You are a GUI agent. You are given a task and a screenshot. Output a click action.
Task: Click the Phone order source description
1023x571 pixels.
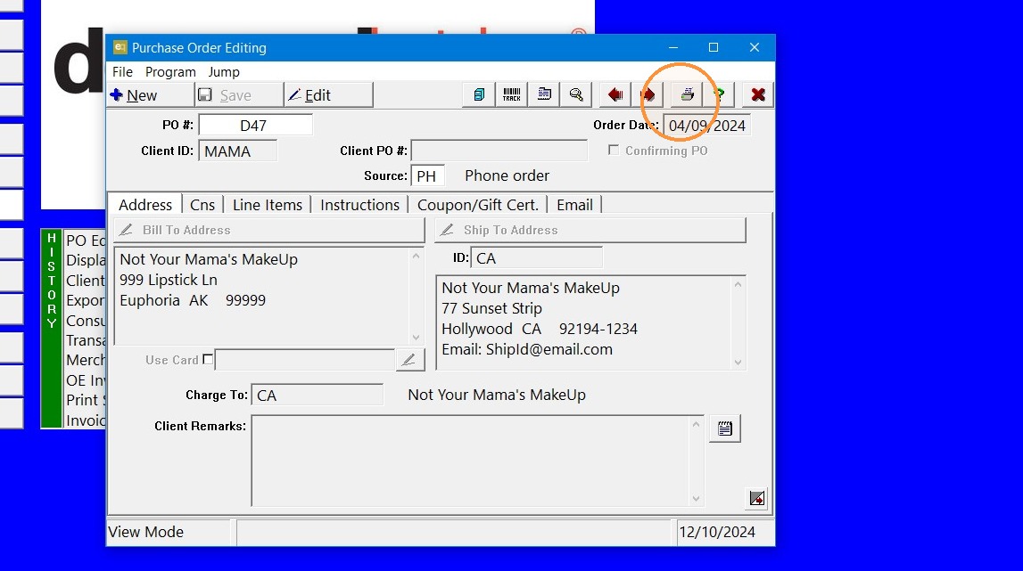[507, 176]
